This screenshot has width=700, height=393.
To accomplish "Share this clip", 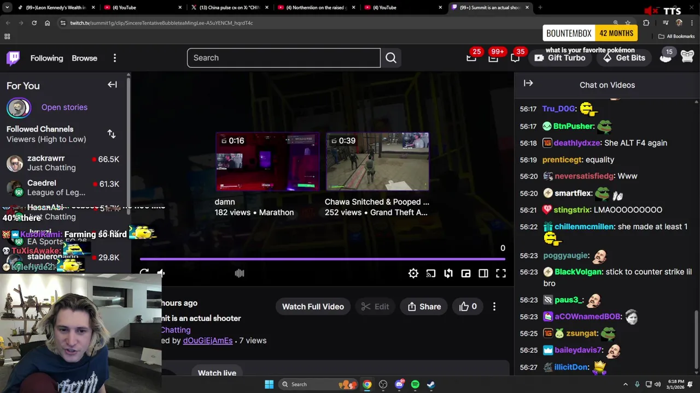I will coord(424,307).
